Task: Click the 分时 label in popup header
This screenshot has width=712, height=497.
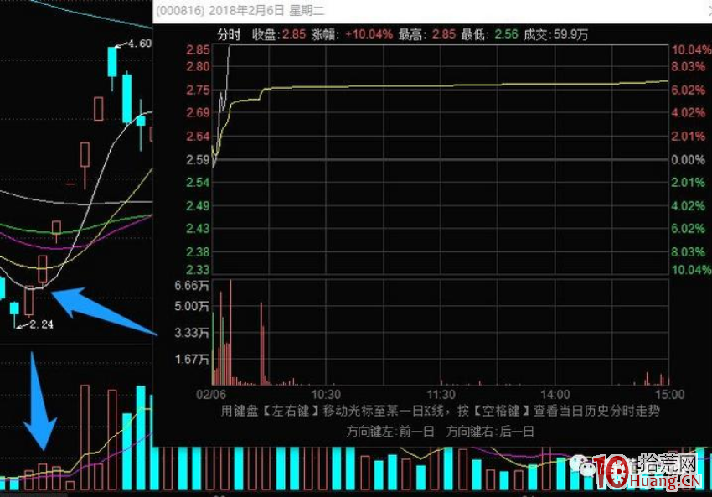Action: point(229,34)
